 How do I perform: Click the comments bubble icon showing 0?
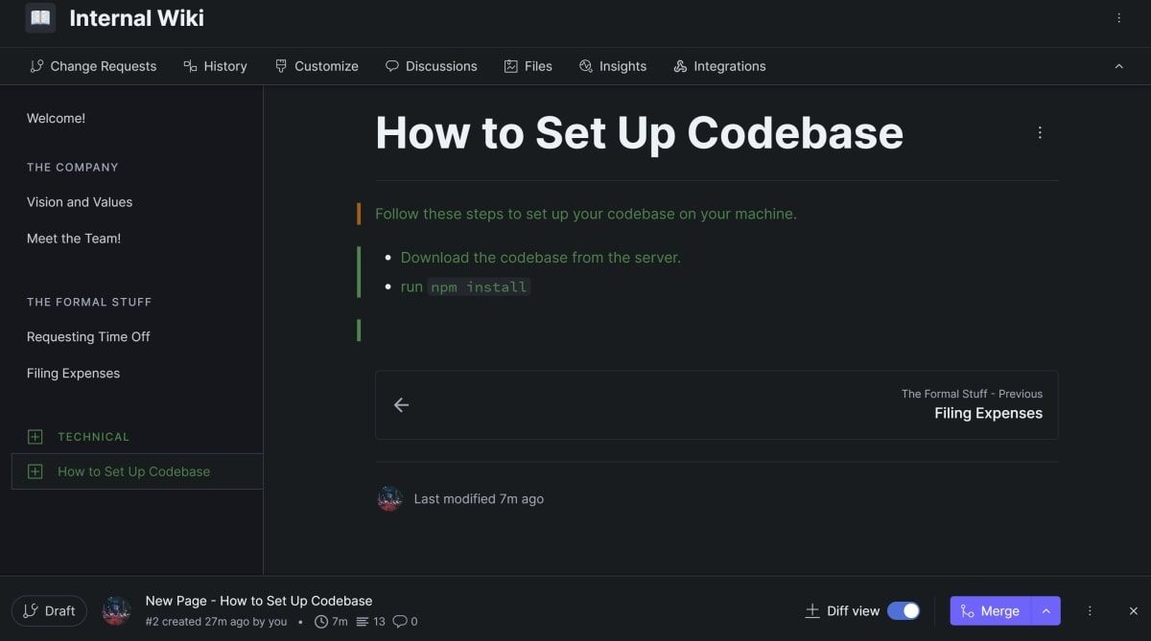pyautogui.click(x=399, y=622)
